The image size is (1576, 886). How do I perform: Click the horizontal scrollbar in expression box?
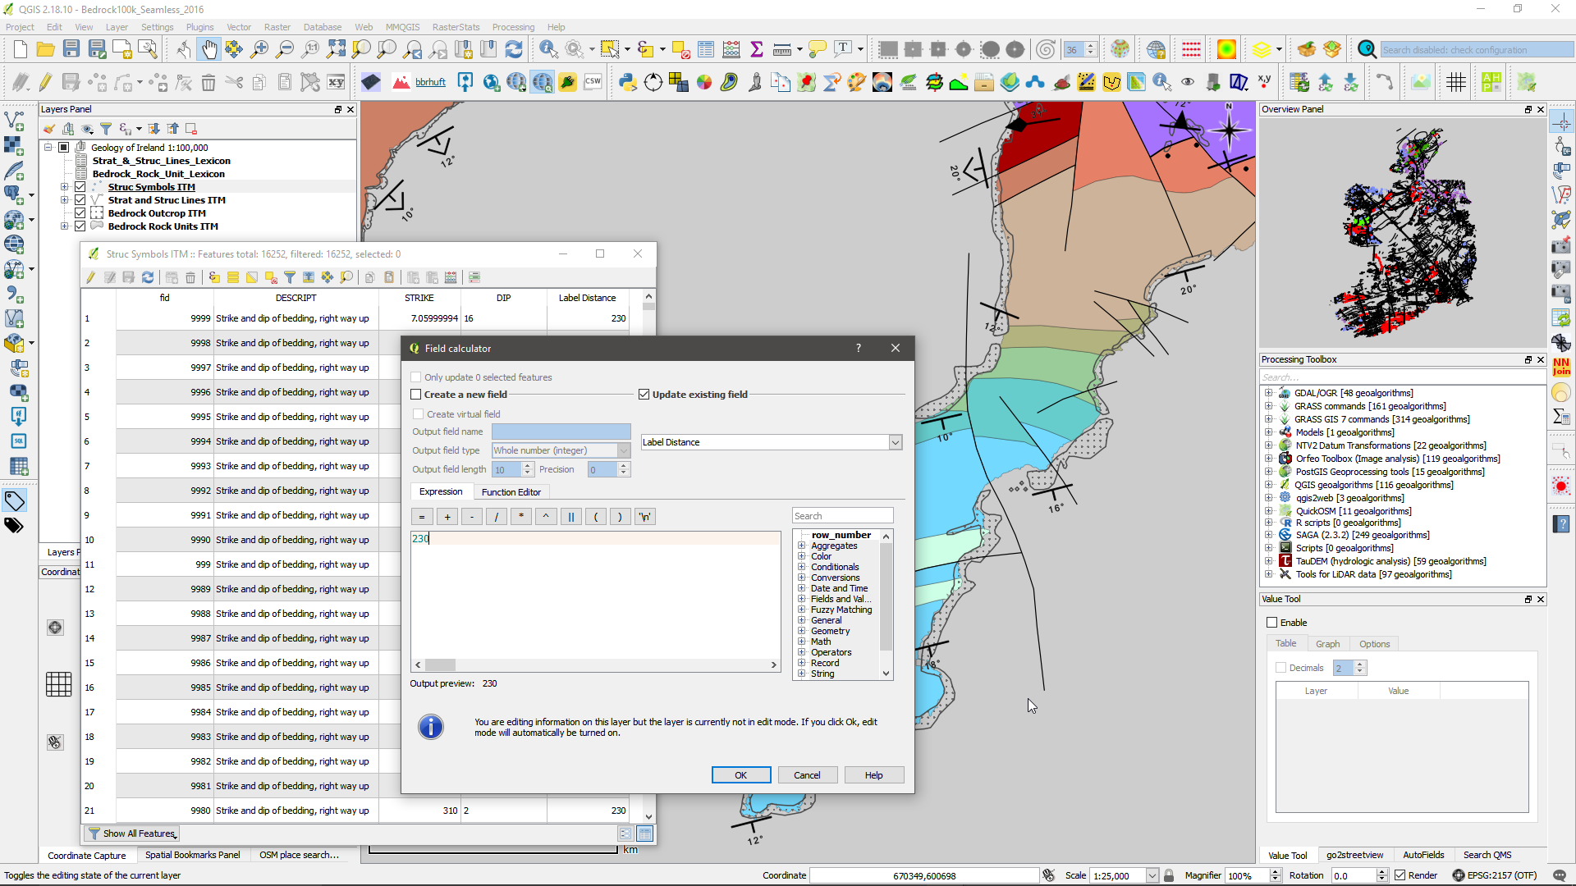click(595, 664)
